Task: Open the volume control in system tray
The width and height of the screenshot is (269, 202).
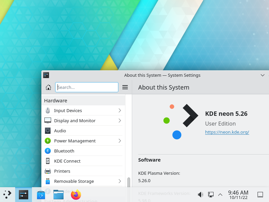Action: (200, 195)
